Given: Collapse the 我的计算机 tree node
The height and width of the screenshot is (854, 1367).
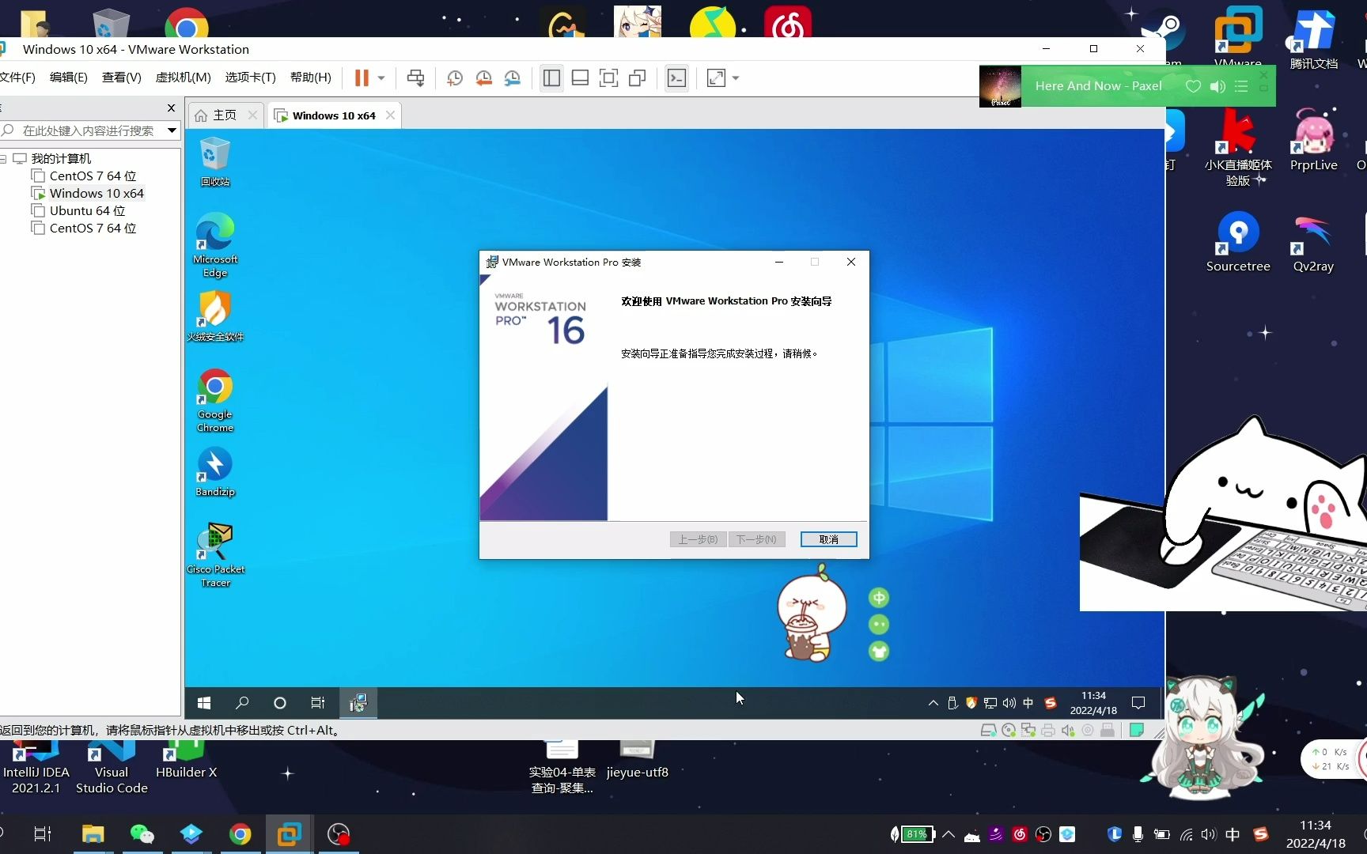Looking at the screenshot, I should [x=3, y=159].
